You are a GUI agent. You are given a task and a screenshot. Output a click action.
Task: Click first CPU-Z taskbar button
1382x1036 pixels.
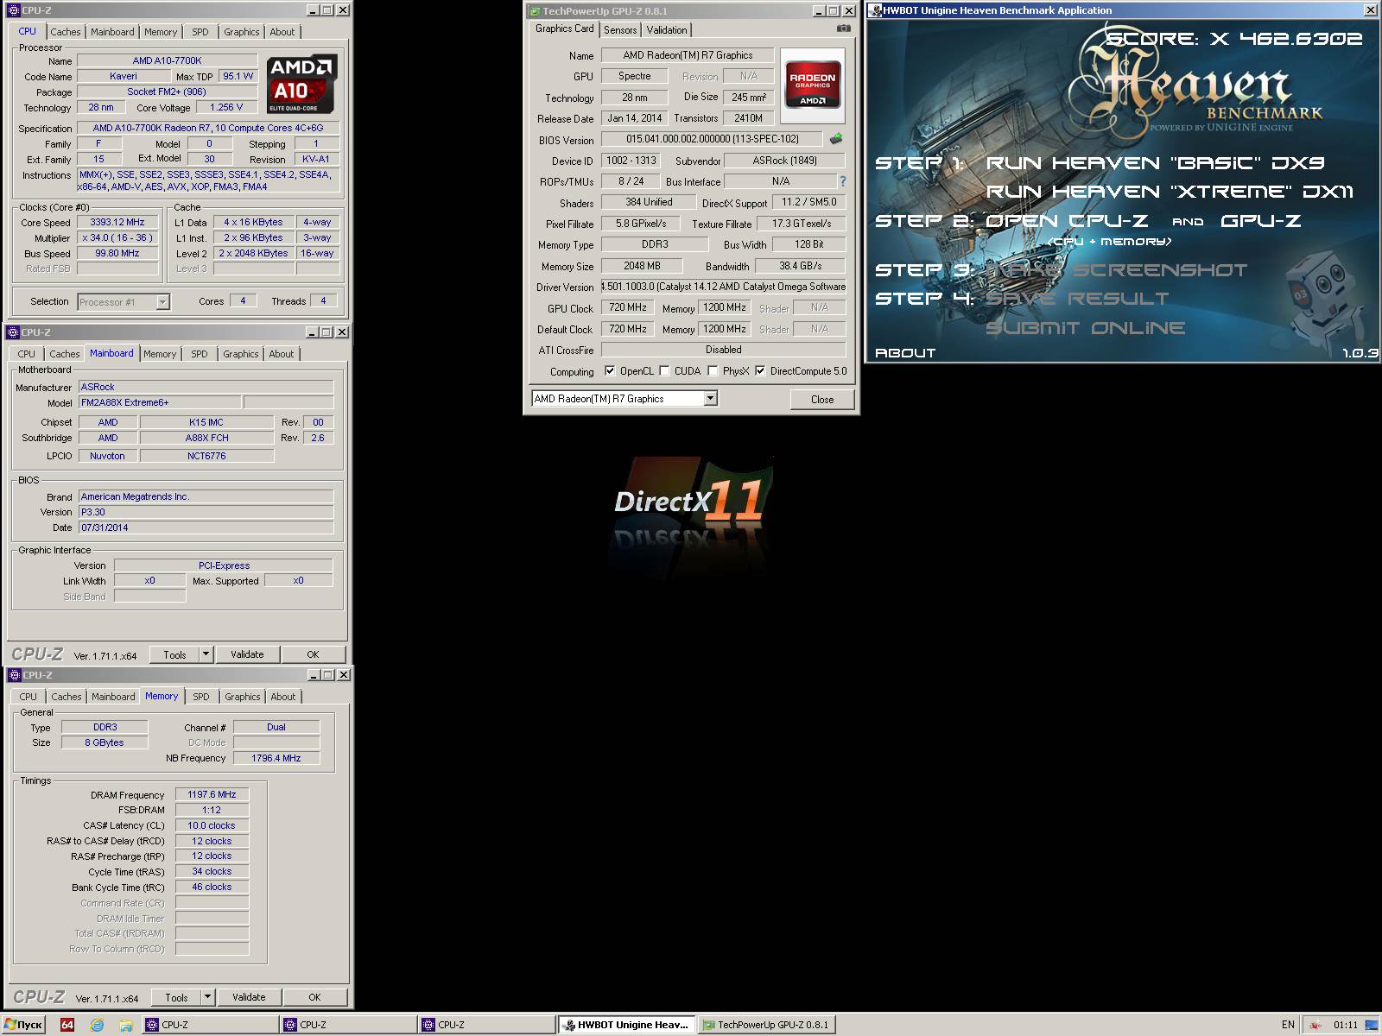pyautogui.click(x=209, y=1025)
